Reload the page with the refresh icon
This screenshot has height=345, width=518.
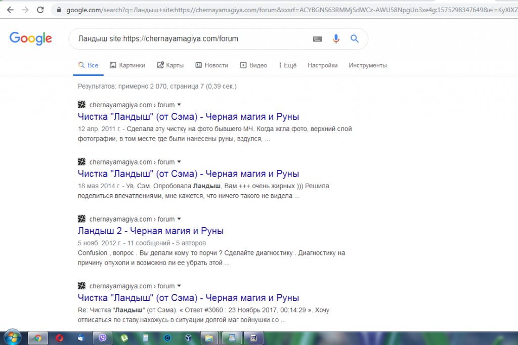coord(40,10)
